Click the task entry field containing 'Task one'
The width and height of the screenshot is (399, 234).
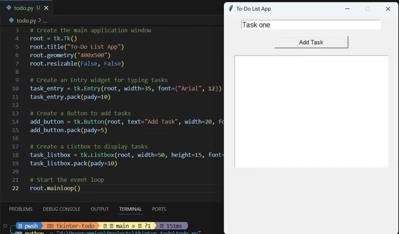[310, 25]
